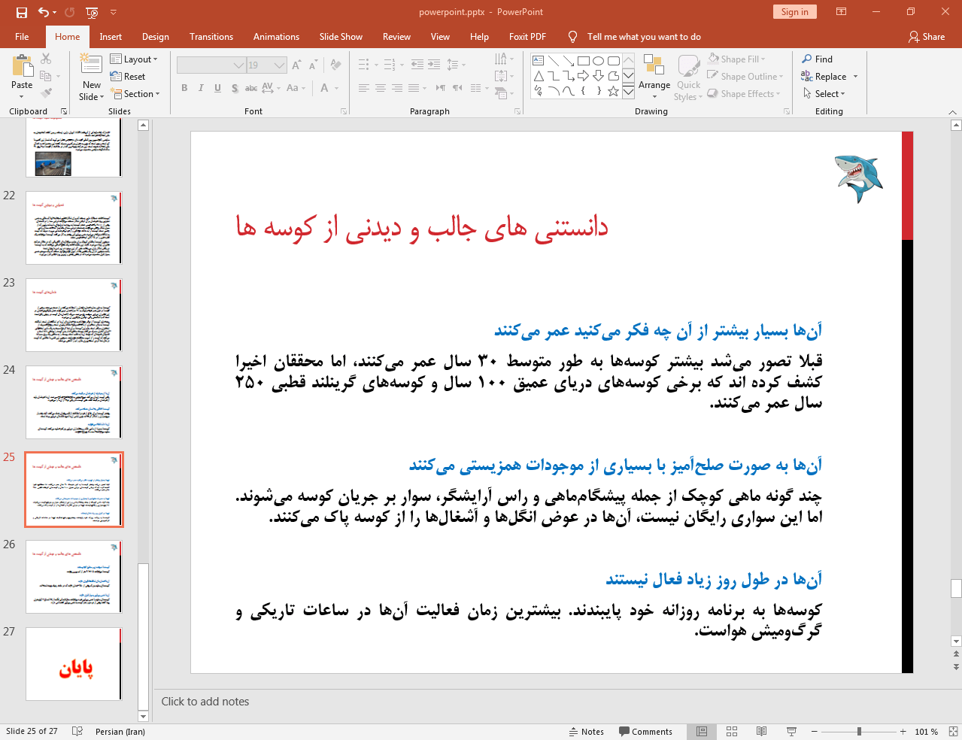Click the Ribbon Display Options icon
Image resolution: width=962 pixels, height=740 pixels.
click(x=842, y=12)
